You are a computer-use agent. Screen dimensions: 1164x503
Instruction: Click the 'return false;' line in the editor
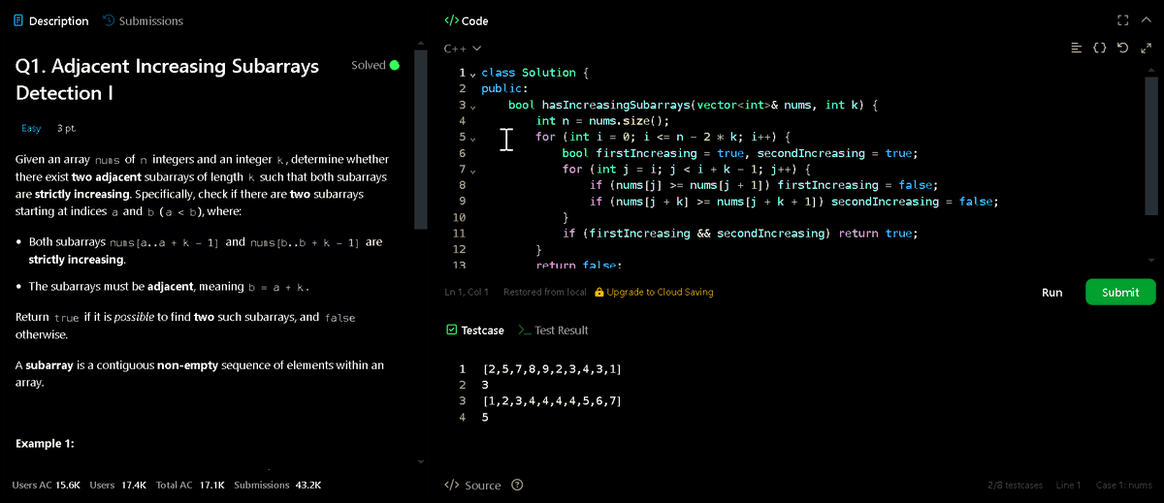[578, 265]
